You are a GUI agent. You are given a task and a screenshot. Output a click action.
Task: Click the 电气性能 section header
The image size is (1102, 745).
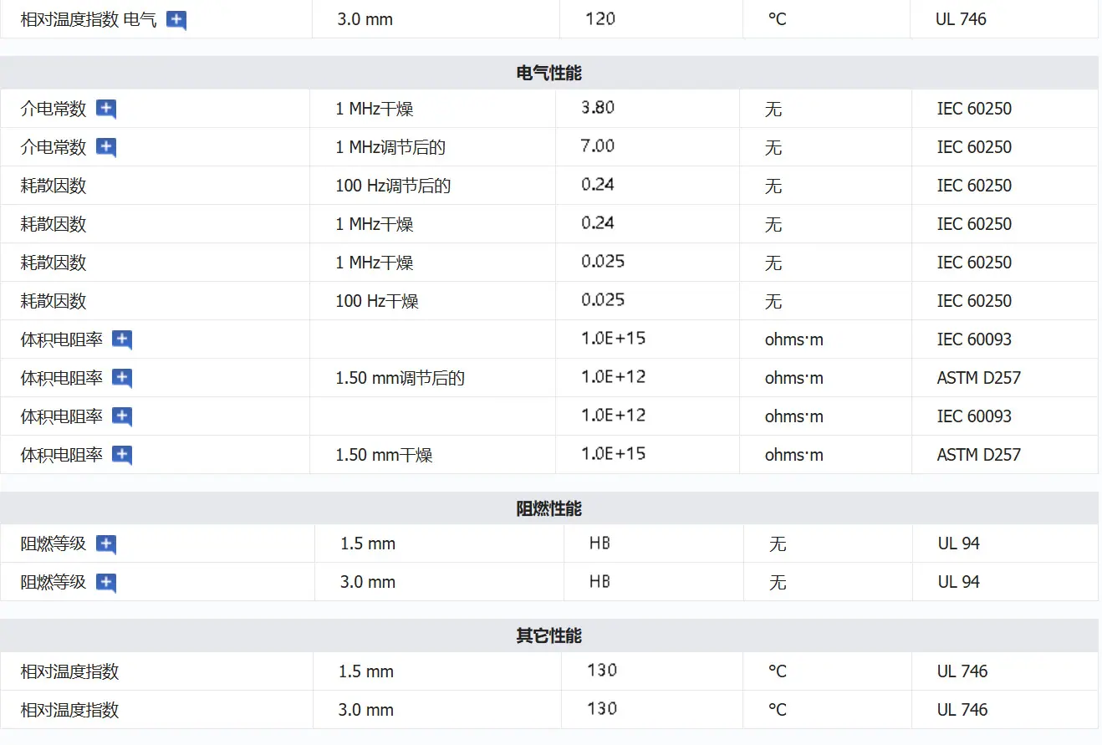(549, 73)
